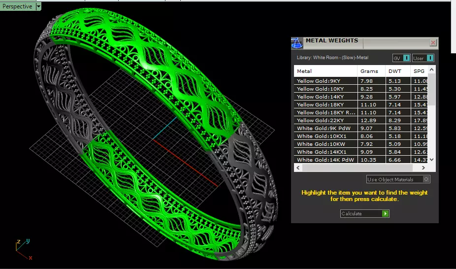456x269 pixels.
Task: Click the horizontal scrollbar left arrow
Action: click(298, 168)
